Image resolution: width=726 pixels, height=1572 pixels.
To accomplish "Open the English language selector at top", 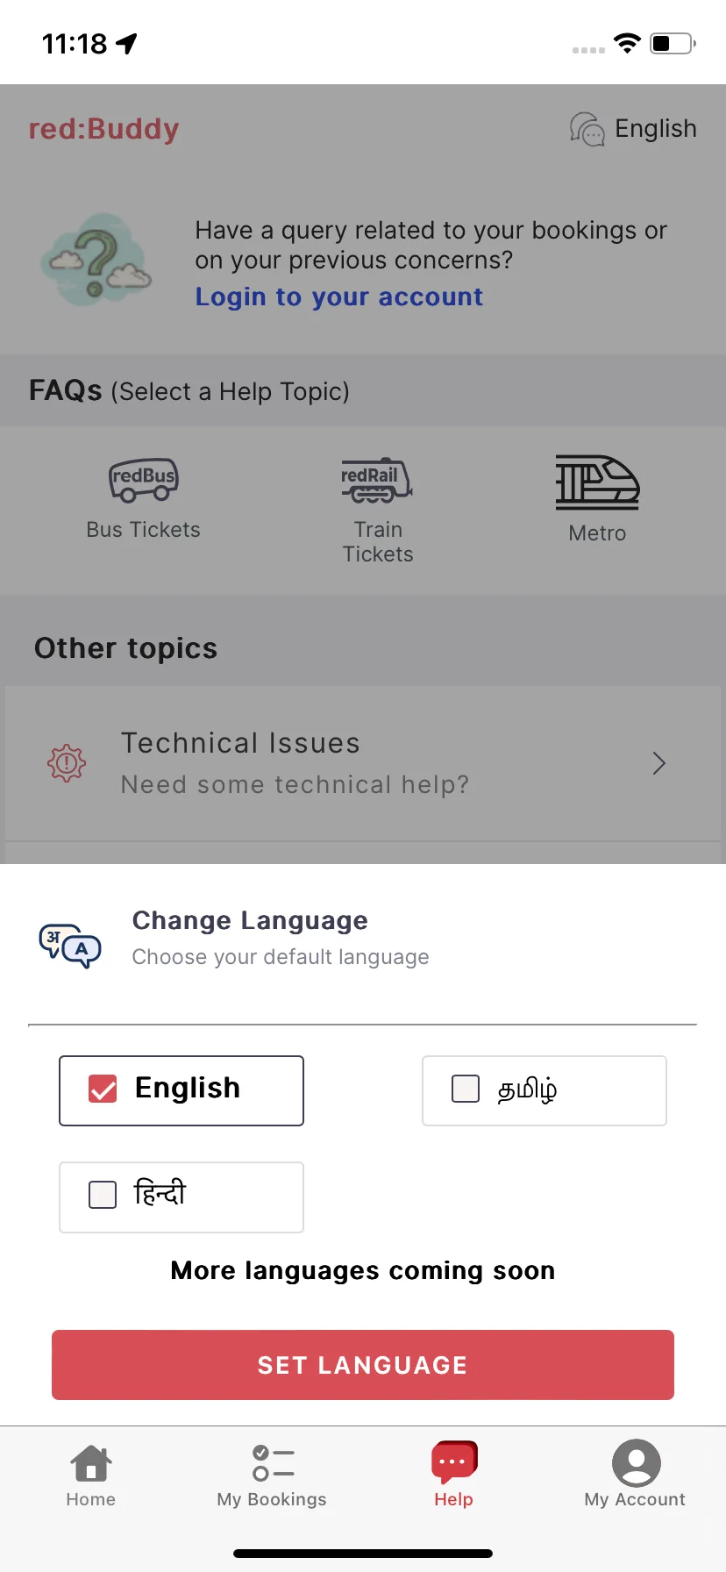I will pyautogui.click(x=633, y=129).
